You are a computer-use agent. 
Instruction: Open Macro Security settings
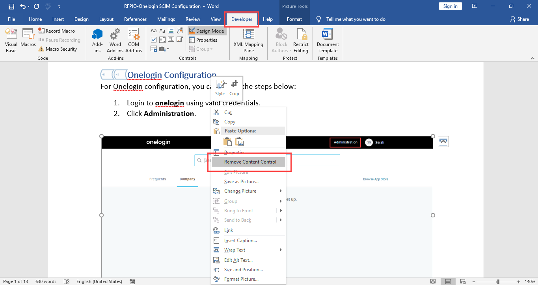tap(58, 49)
